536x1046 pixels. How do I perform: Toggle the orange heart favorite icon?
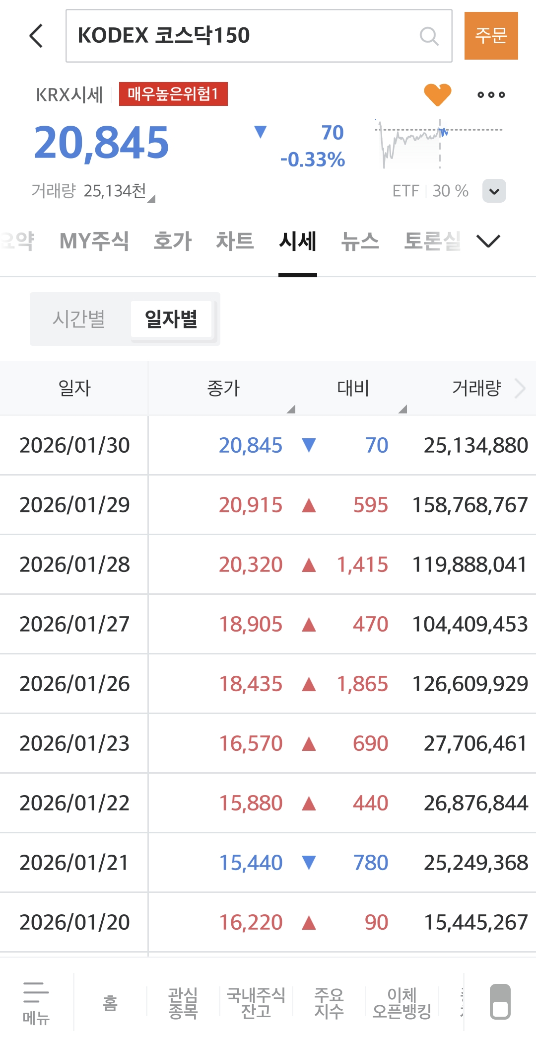pyautogui.click(x=437, y=94)
